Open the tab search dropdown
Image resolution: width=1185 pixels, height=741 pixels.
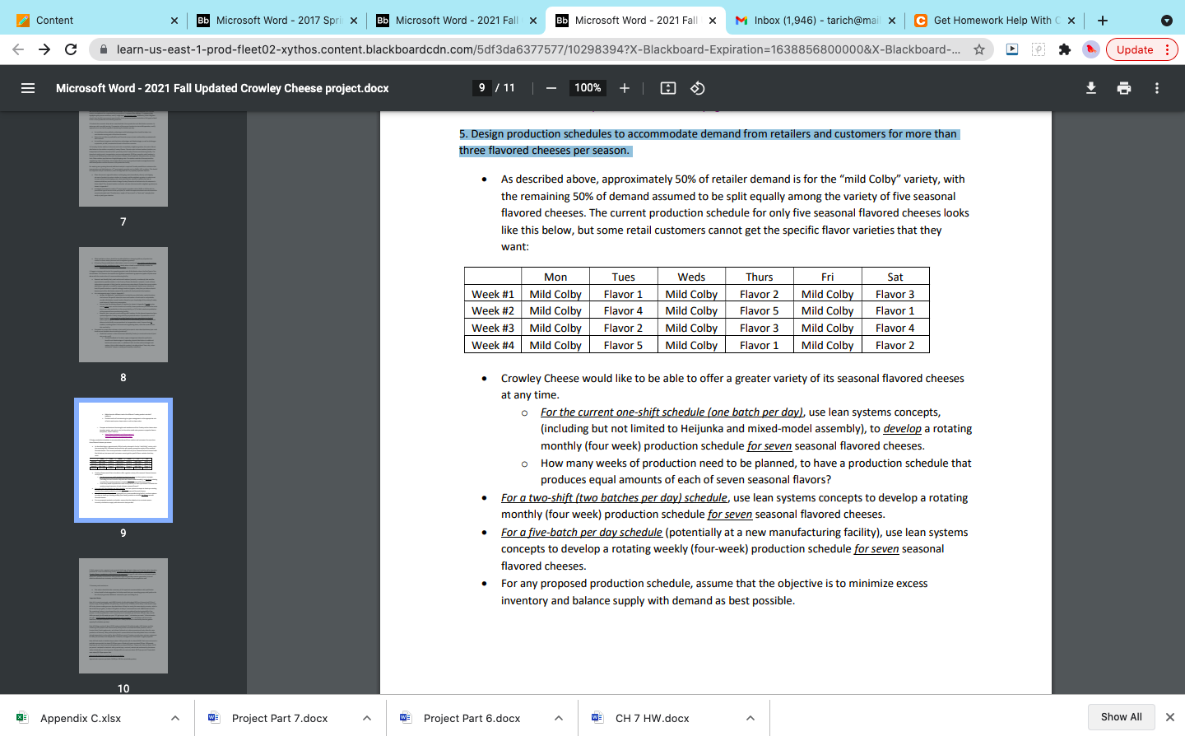coord(1167,21)
